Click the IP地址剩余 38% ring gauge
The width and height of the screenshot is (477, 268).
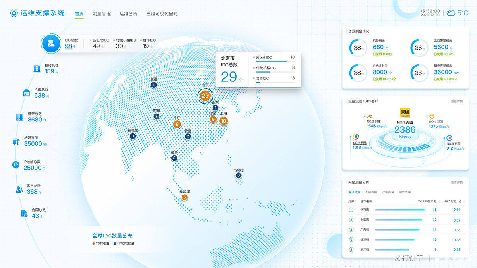coord(359,73)
